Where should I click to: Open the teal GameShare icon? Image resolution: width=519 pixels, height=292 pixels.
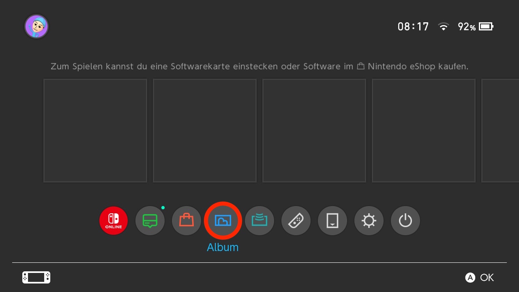point(259,221)
